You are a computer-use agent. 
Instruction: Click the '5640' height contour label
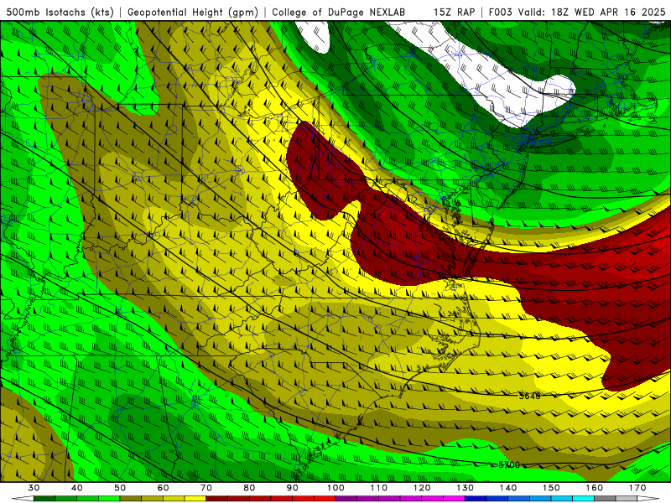pyautogui.click(x=530, y=396)
